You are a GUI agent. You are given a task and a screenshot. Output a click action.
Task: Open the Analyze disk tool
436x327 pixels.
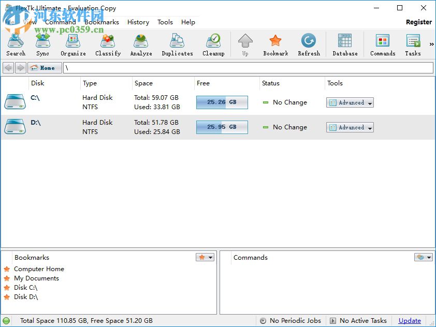(141, 45)
